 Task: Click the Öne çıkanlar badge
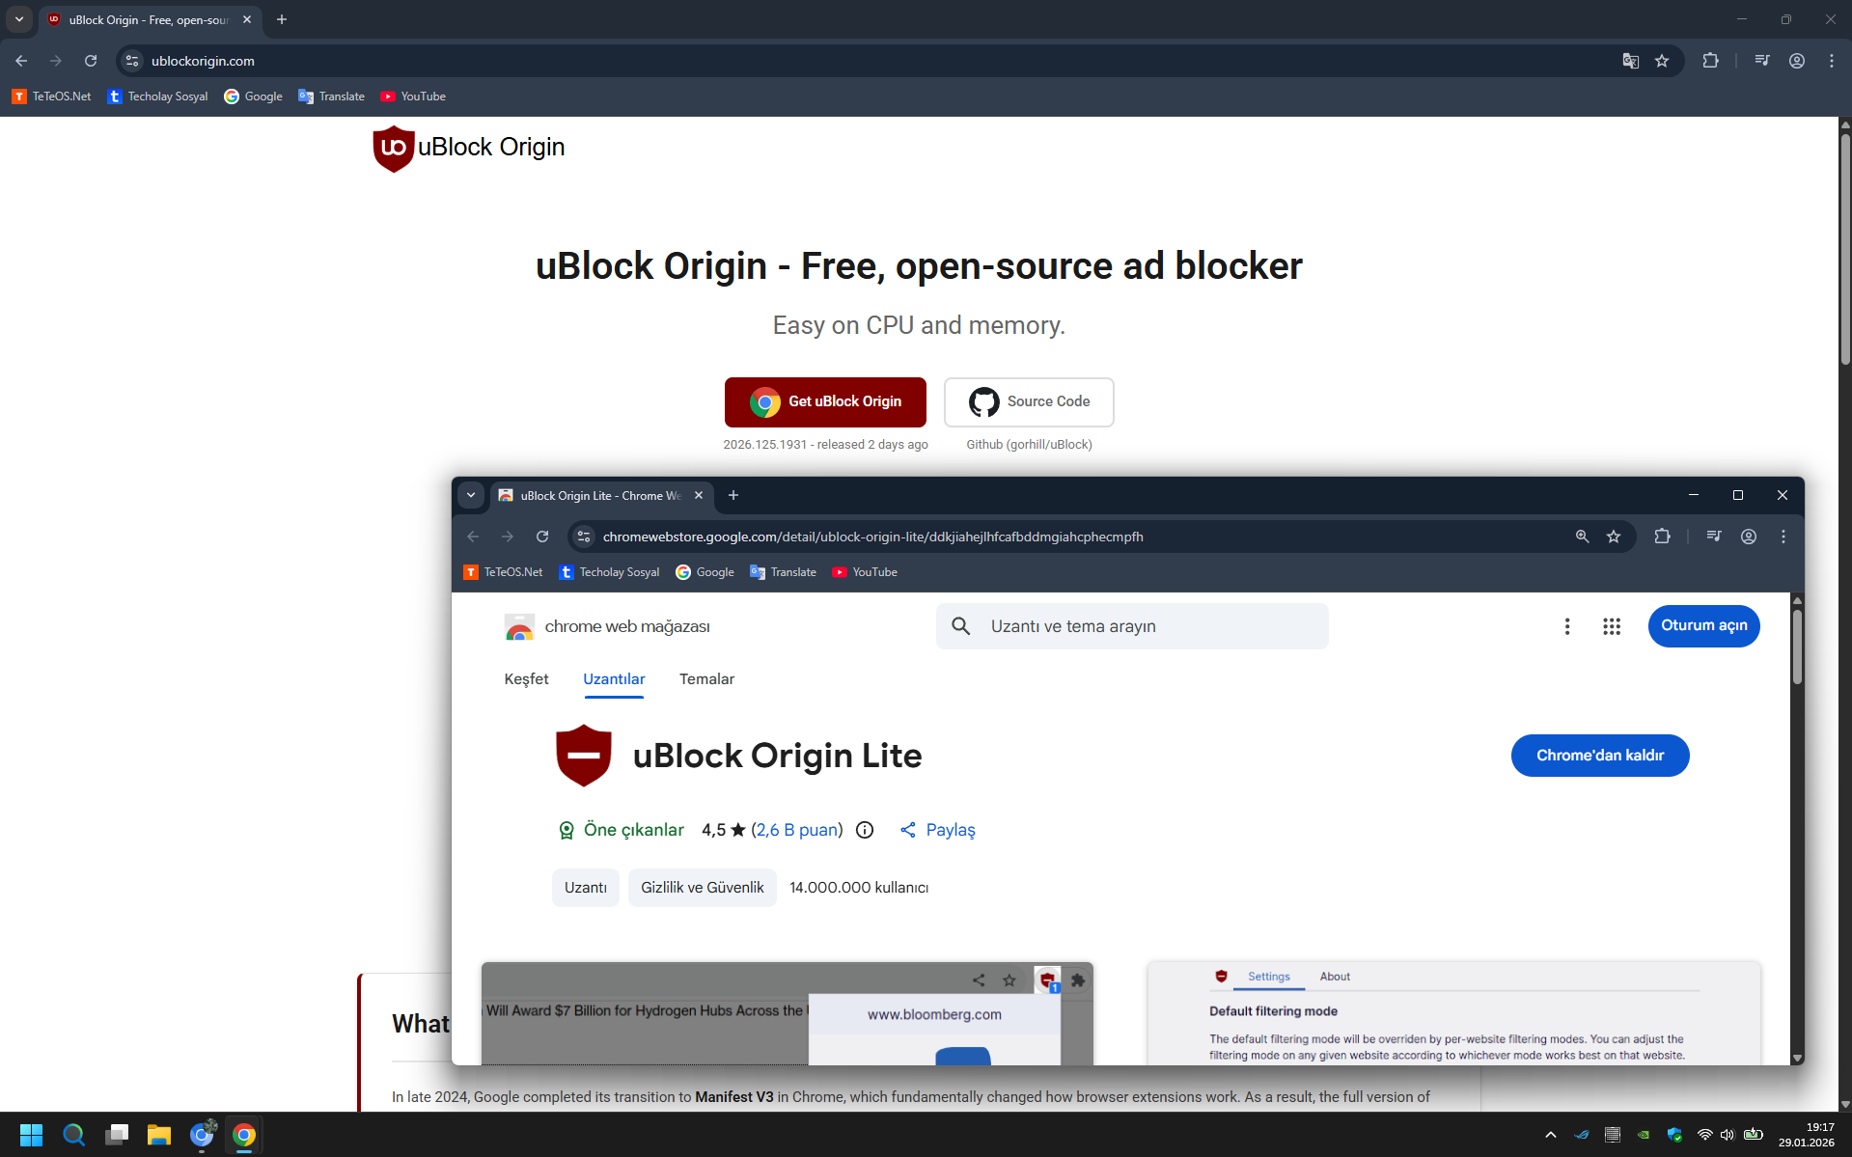[622, 830]
